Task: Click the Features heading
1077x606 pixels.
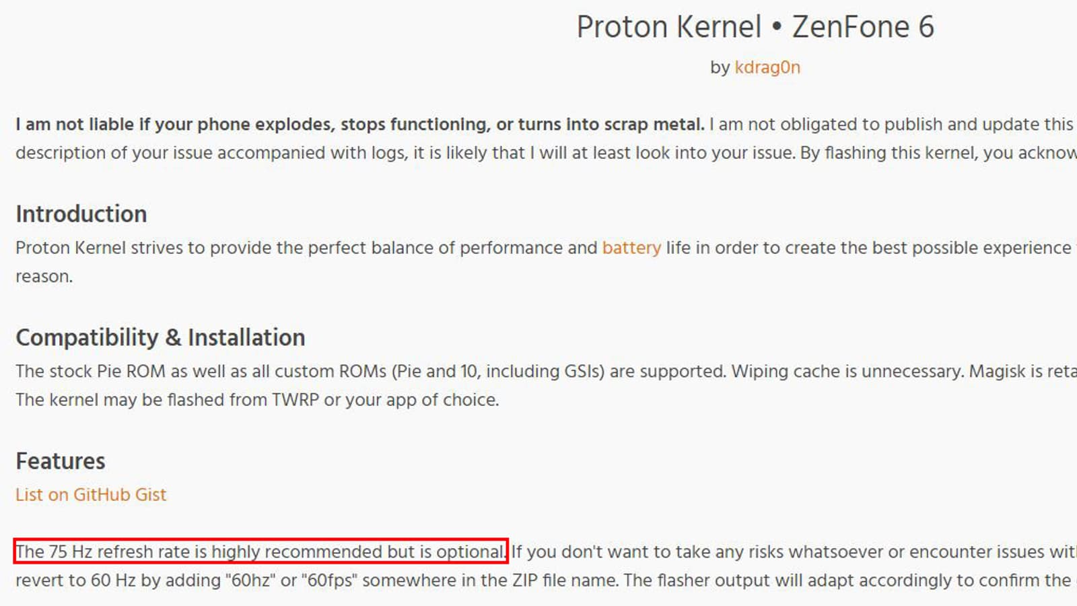Action: [61, 461]
